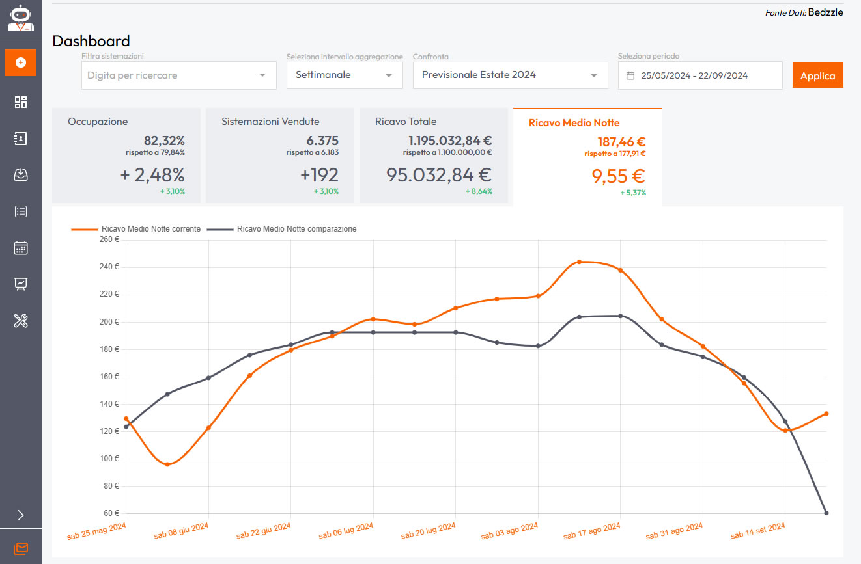Click the 200 € y-axis label
The height and width of the screenshot is (564, 861).
(x=109, y=321)
